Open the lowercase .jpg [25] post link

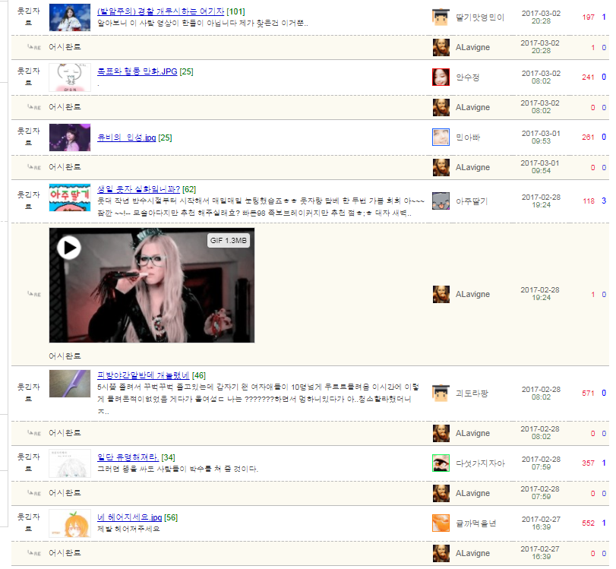127,138
